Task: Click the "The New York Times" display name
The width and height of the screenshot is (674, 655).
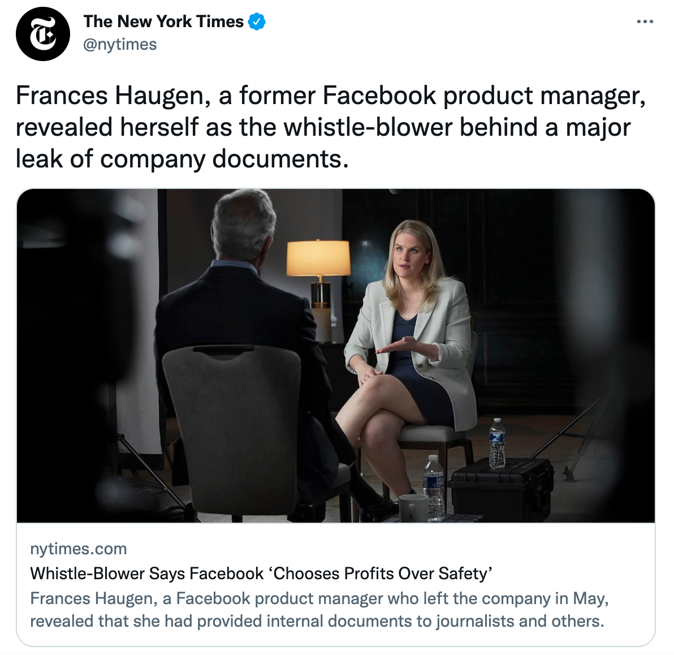Action: point(163,22)
